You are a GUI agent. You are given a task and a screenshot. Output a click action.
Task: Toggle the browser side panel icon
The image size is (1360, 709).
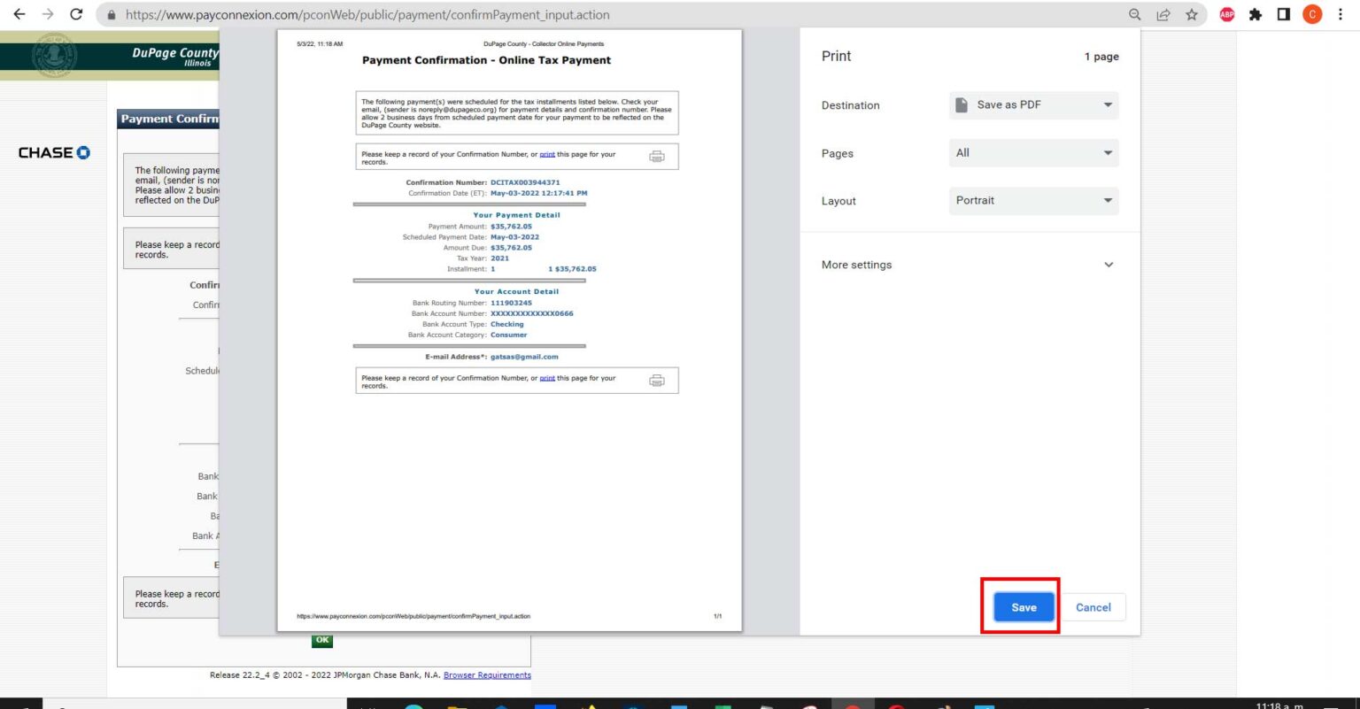point(1283,14)
